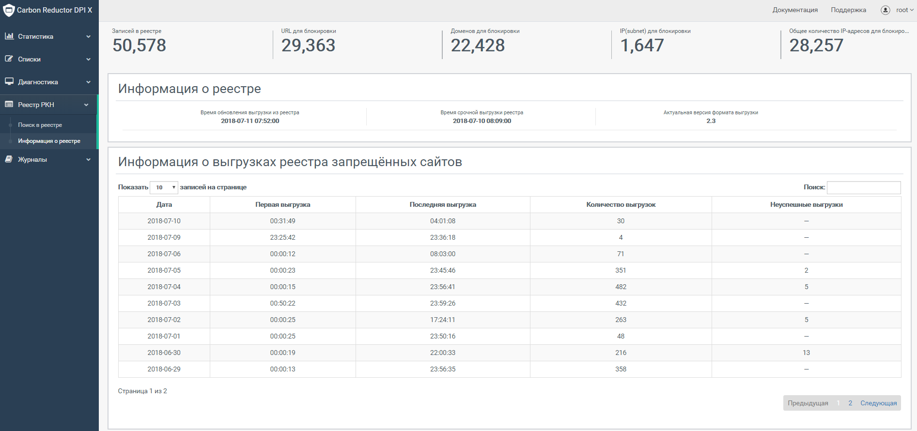Screen dimensions: 917x431
Task: Click the upload count value 482
Action: pyautogui.click(x=621, y=287)
